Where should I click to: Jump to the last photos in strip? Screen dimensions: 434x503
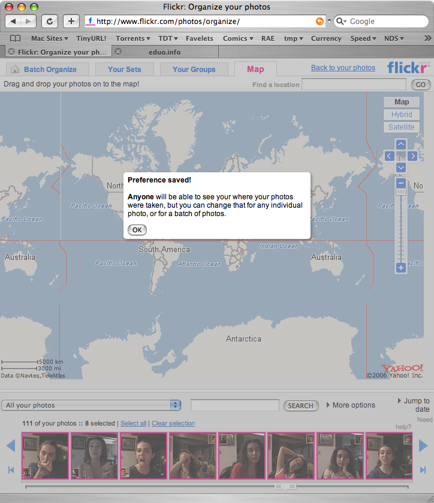point(423,470)
